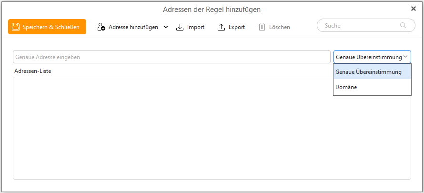Click the Import toolbar label
The image size is (424, 193).
pos(196,27)
